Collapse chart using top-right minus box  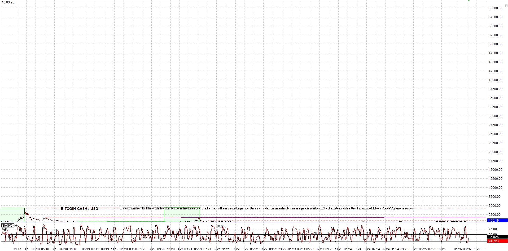tap(506, 6)
